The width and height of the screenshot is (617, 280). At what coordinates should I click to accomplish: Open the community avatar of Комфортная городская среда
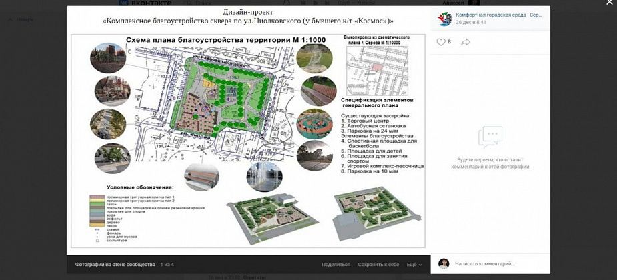pos(444,19)
